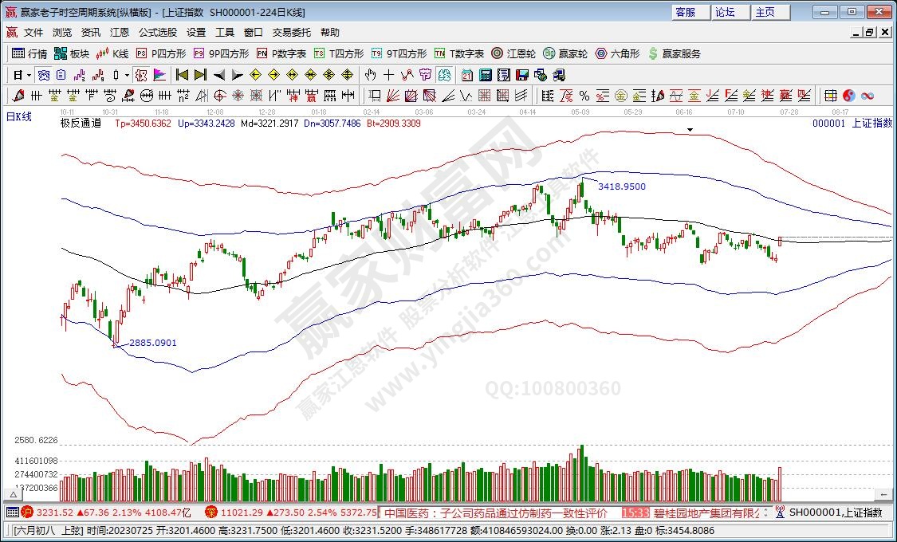Viewport: 897px width, 542px height.
Task: Open the 交易委托 menu
Action: click(292, 33)
